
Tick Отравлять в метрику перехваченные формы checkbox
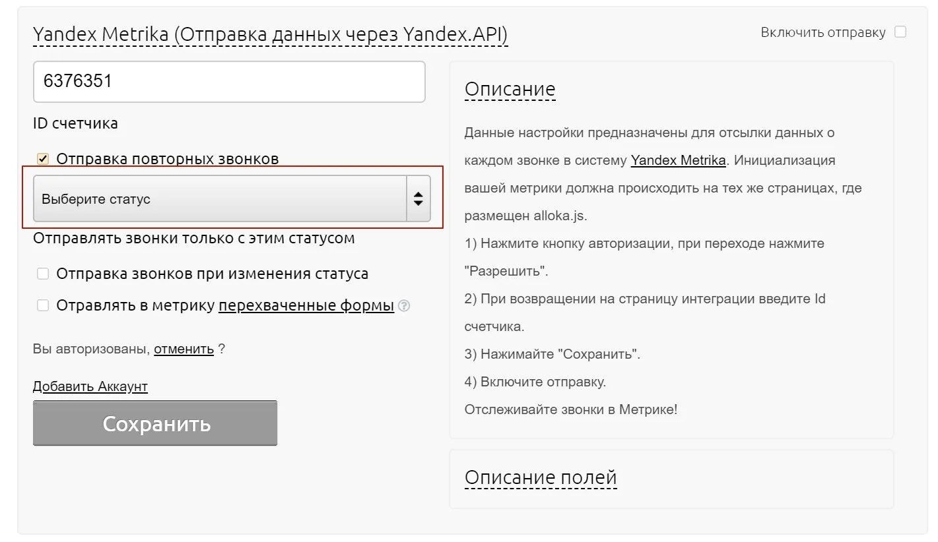point(43,305)
